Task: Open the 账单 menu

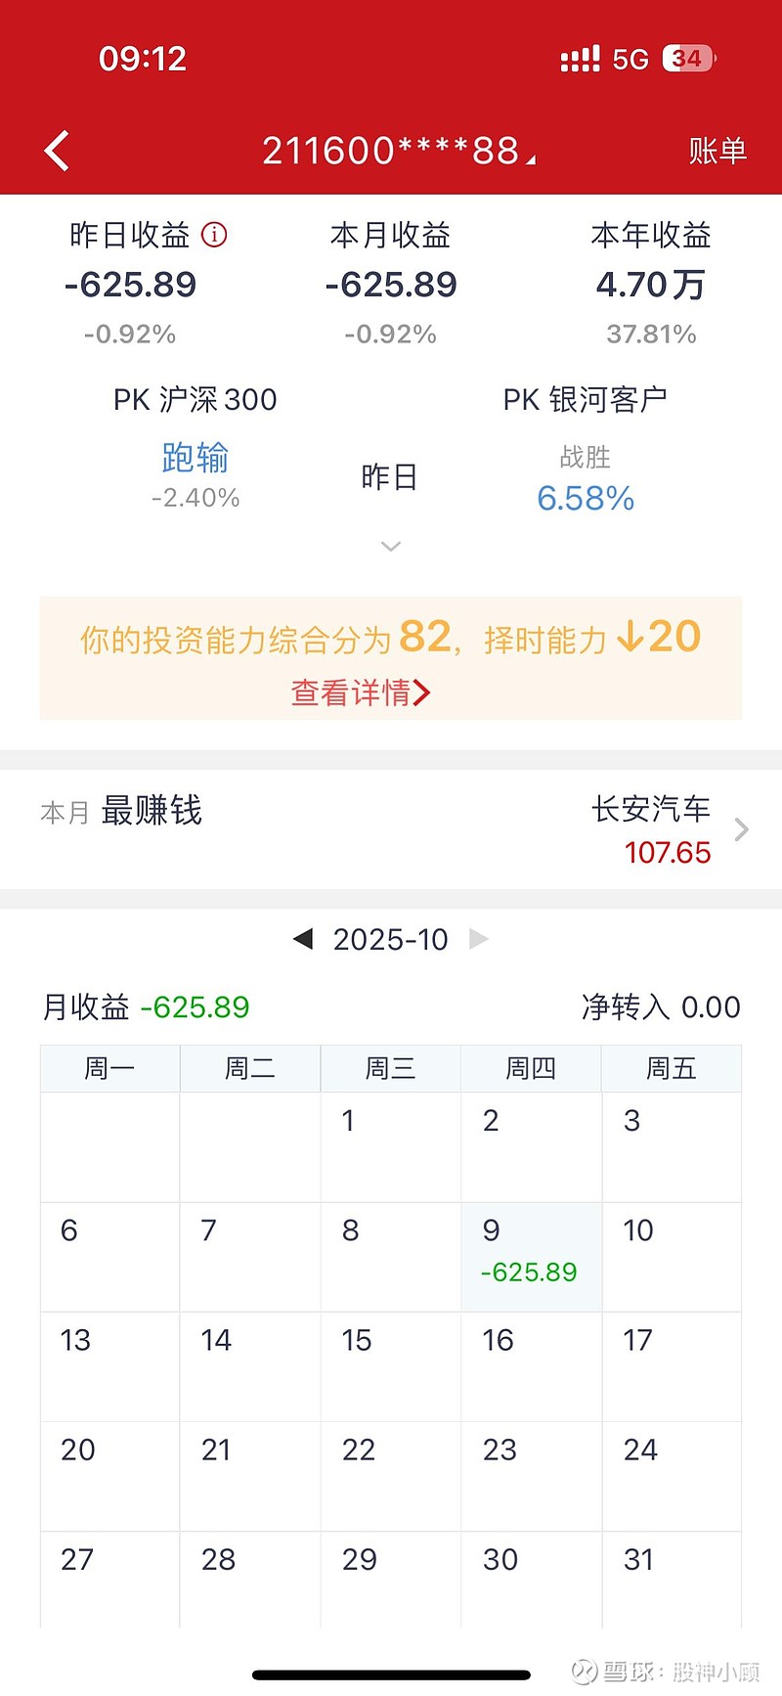Action: point(717,152)
